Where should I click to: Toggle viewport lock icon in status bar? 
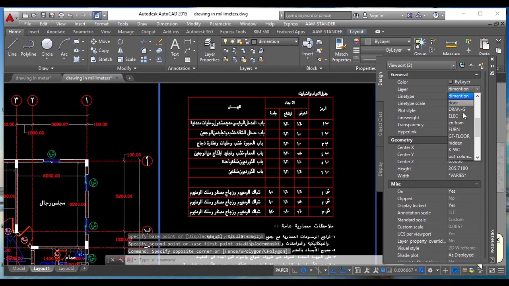coord(384,270)
